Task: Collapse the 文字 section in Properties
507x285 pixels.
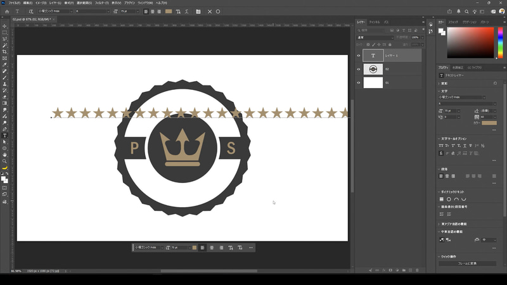Action: pos(439,91)
